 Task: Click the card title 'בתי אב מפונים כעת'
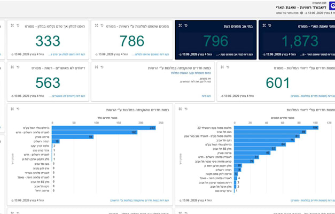coord(238,27)
